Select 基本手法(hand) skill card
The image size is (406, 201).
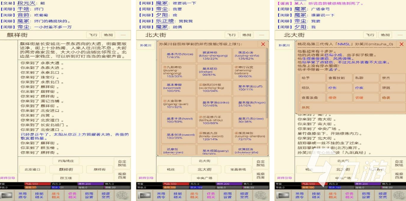pos(178,120)
